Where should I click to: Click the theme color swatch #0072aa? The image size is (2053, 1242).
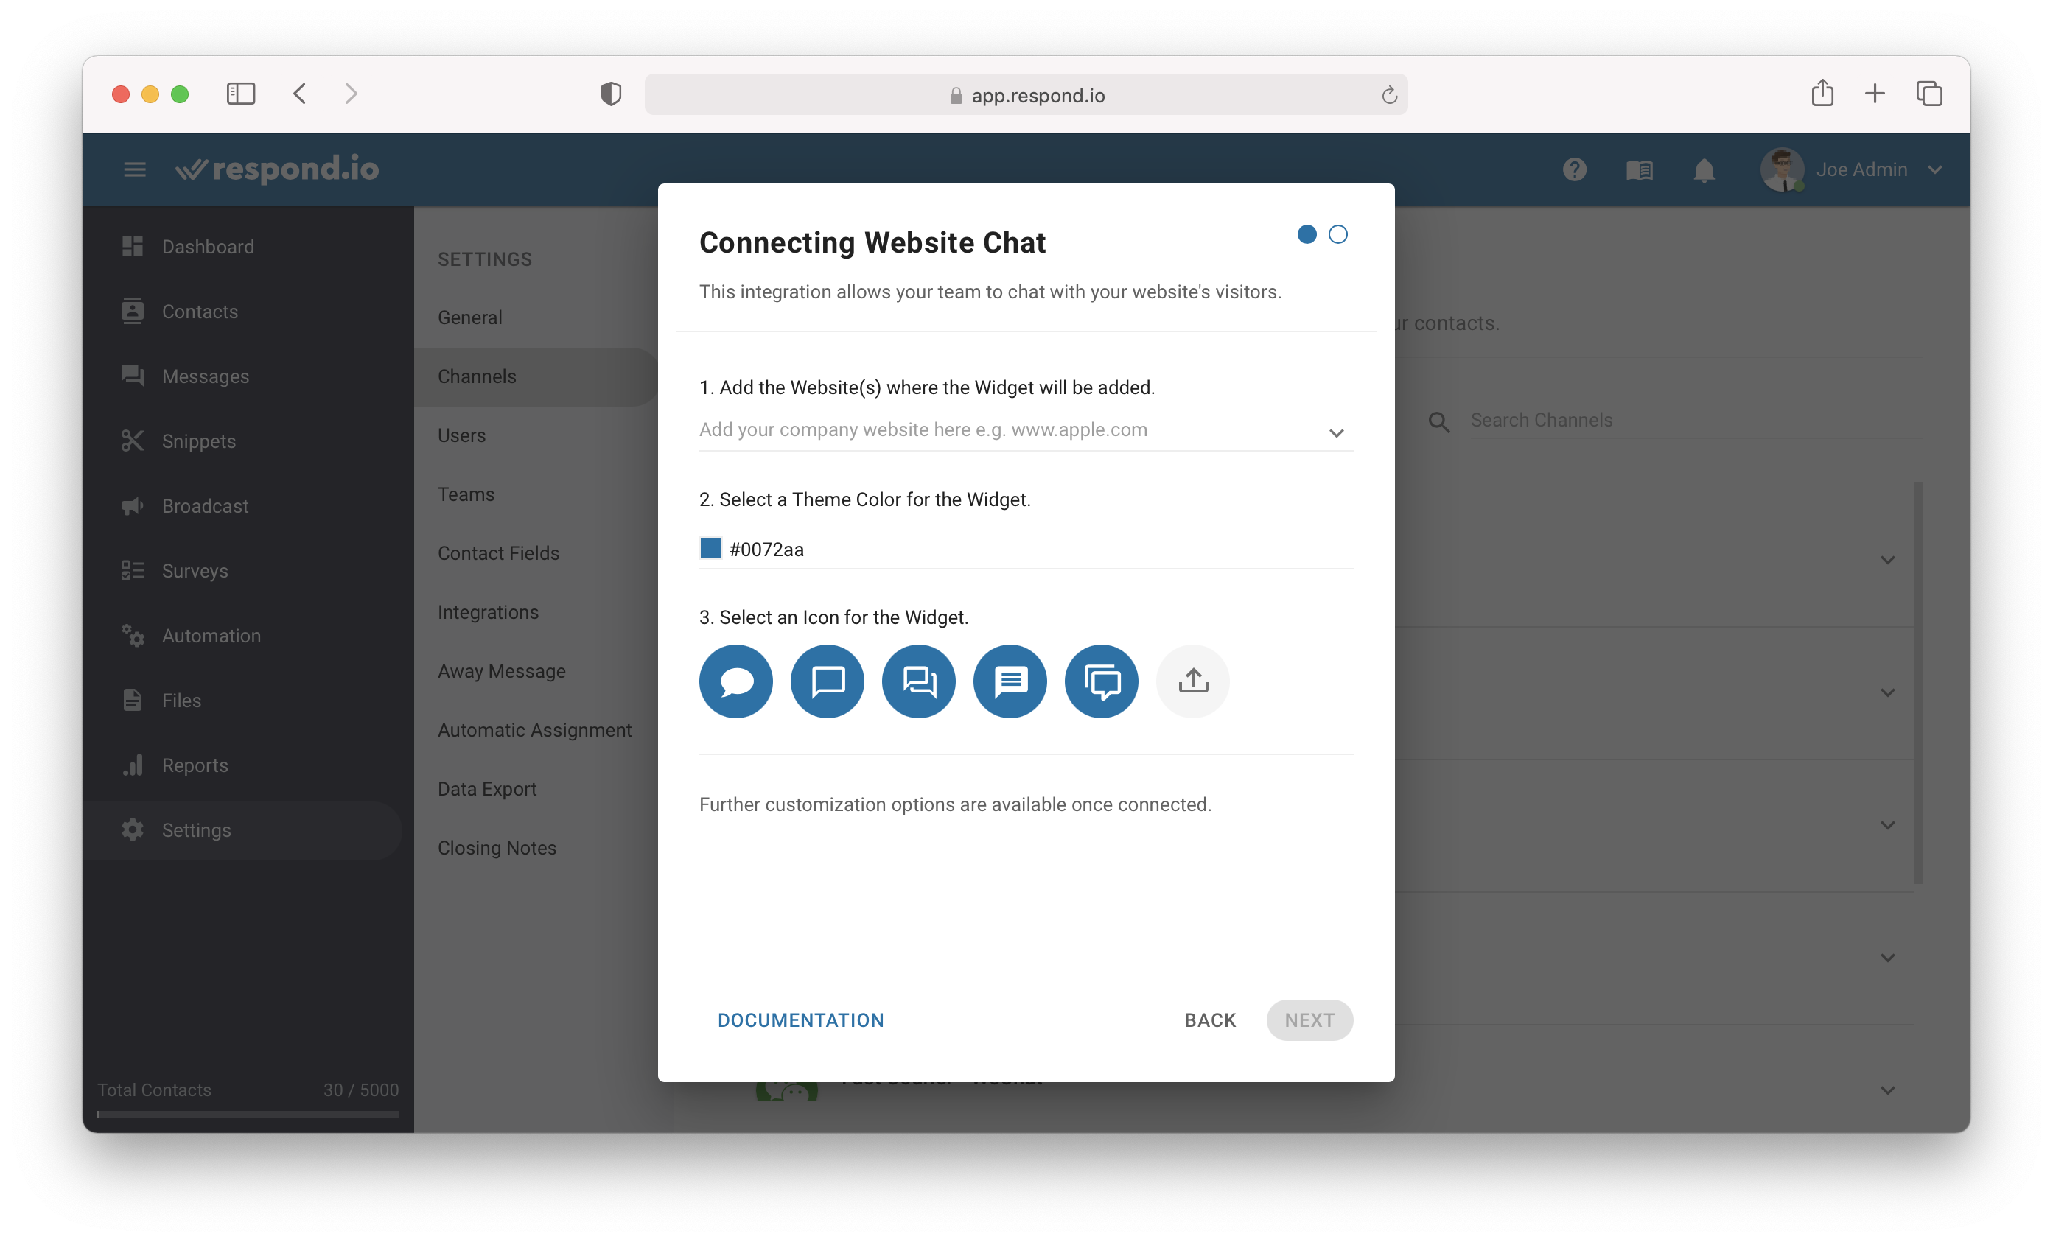pos(711,548)
